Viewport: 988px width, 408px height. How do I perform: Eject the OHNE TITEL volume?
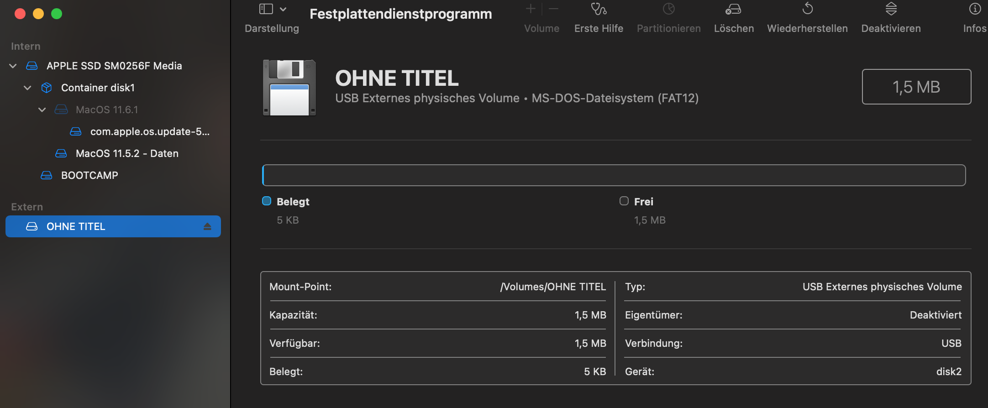tap(207, 226)
